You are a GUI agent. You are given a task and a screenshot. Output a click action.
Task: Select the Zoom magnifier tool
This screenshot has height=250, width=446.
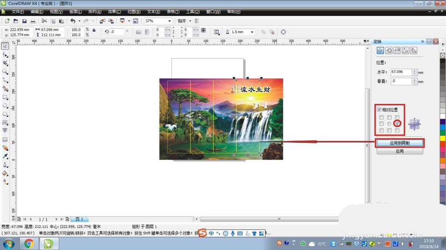(5, 72)
